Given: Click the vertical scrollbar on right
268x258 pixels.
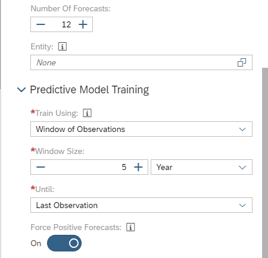Looking at the screenshot, I should pyautogui.click(x=265, y=162).
